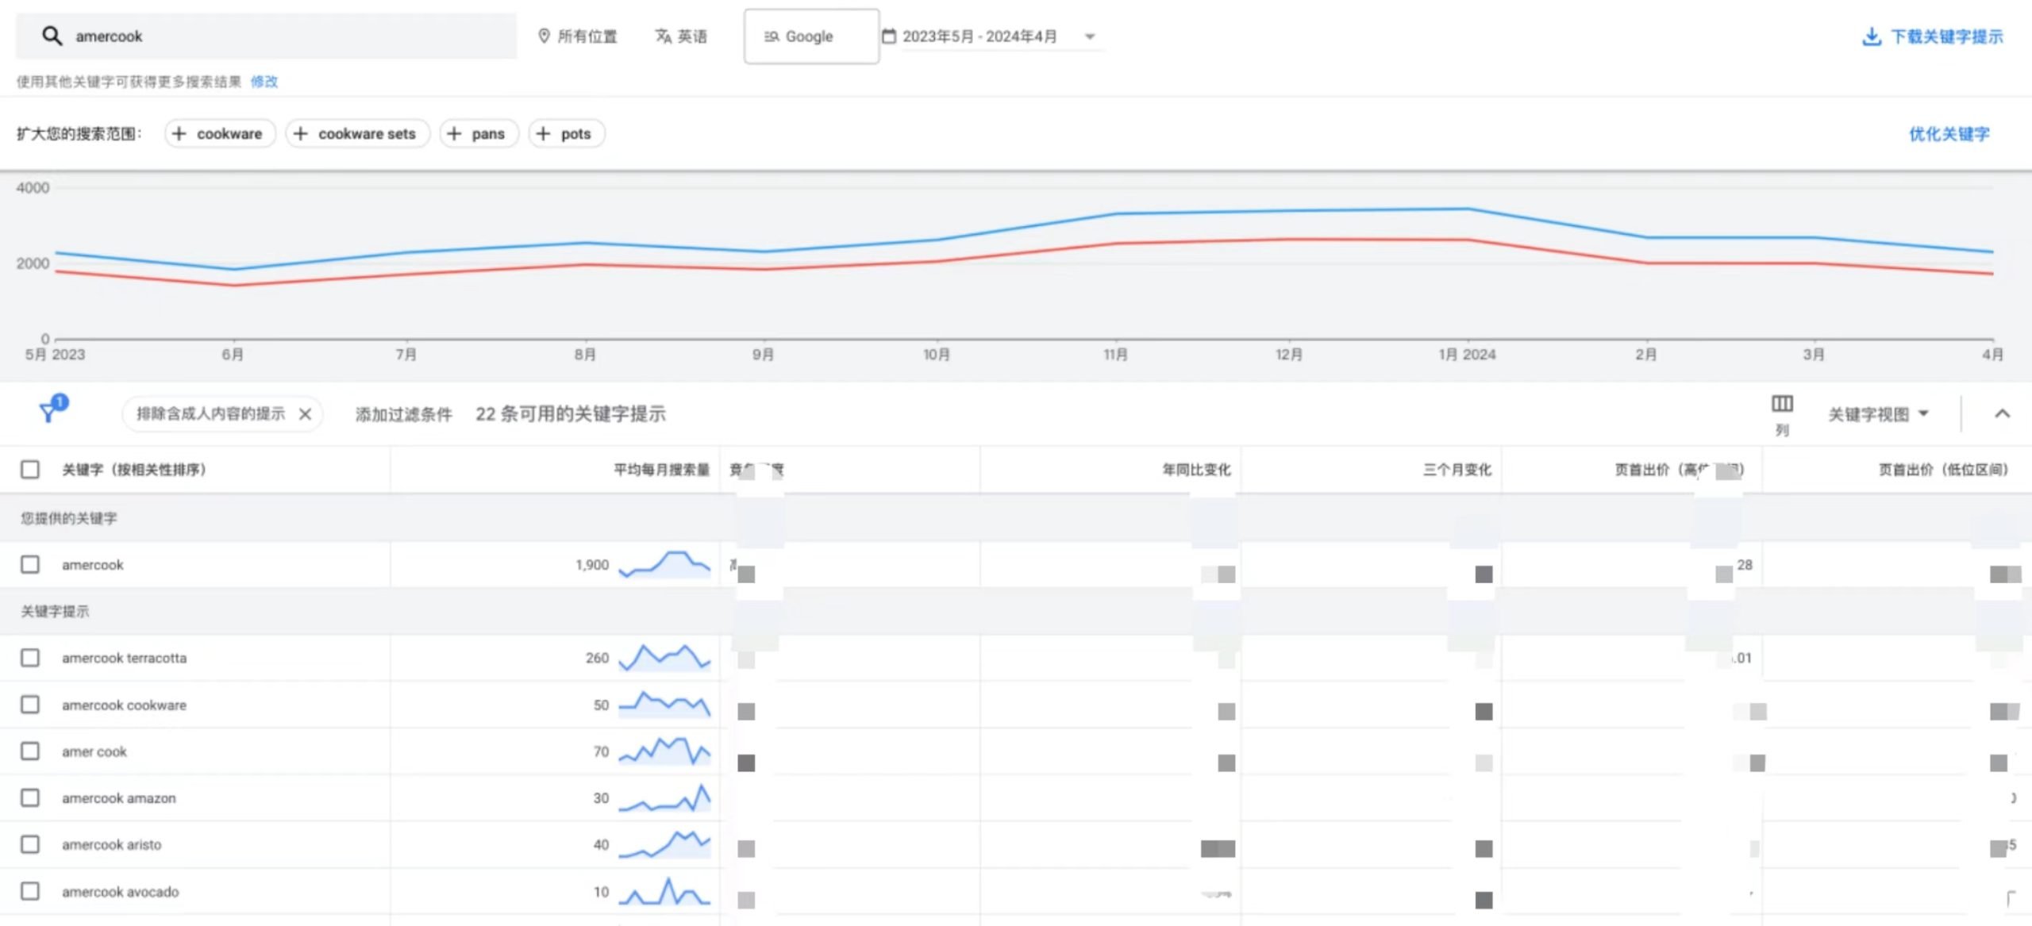Check the amercook terracotta row
This screenshot has height=926, width=2032.
30,658
